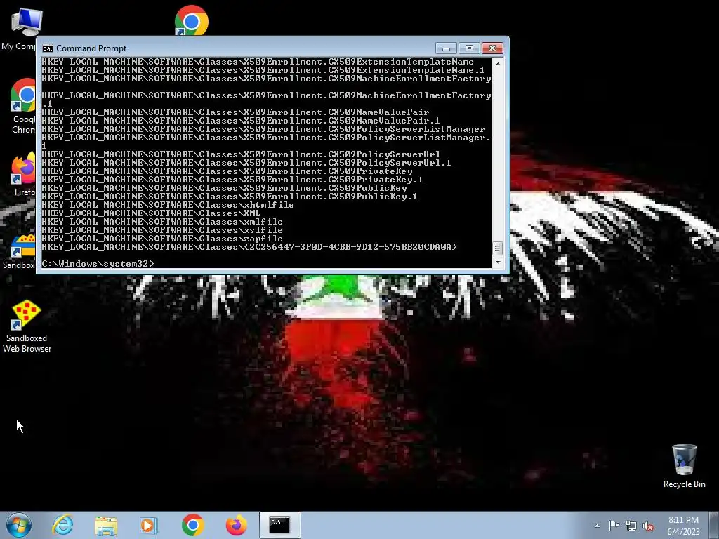
Task: Click the Windows Start button
Action: (19, 525)
